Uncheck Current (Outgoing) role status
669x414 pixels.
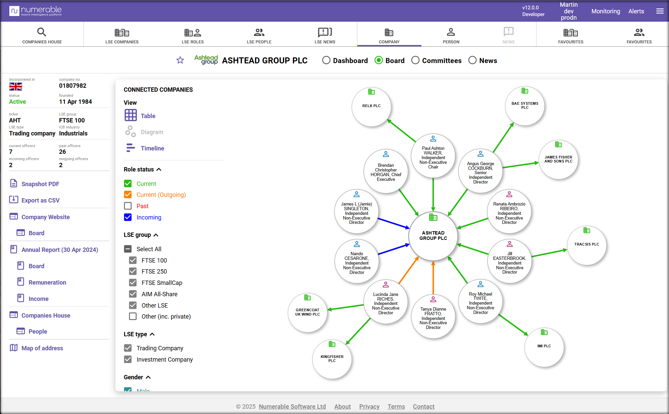[x=128, y=194]
